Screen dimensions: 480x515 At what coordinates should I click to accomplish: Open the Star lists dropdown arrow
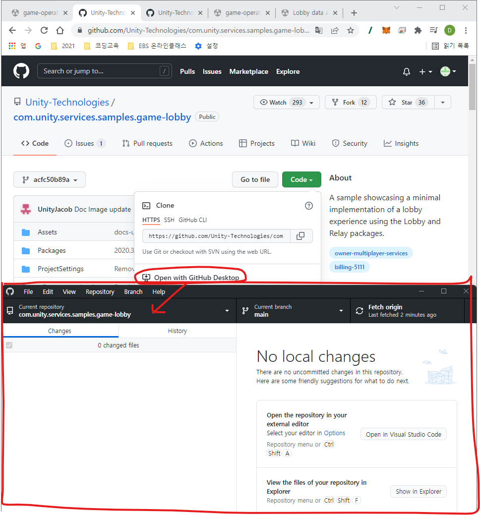click(x=442, y=103)
